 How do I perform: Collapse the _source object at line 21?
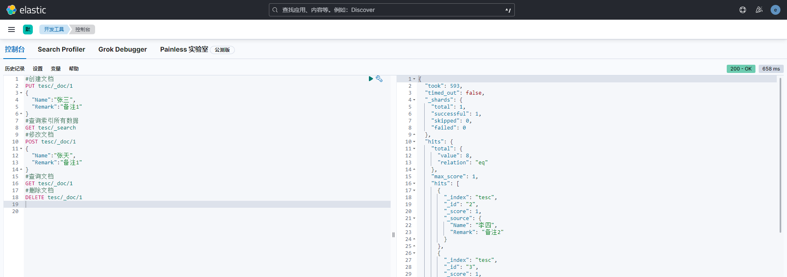click(414, 218)
